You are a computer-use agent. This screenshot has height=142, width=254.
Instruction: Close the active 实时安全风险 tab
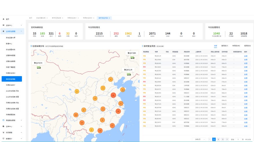[109, 18]
